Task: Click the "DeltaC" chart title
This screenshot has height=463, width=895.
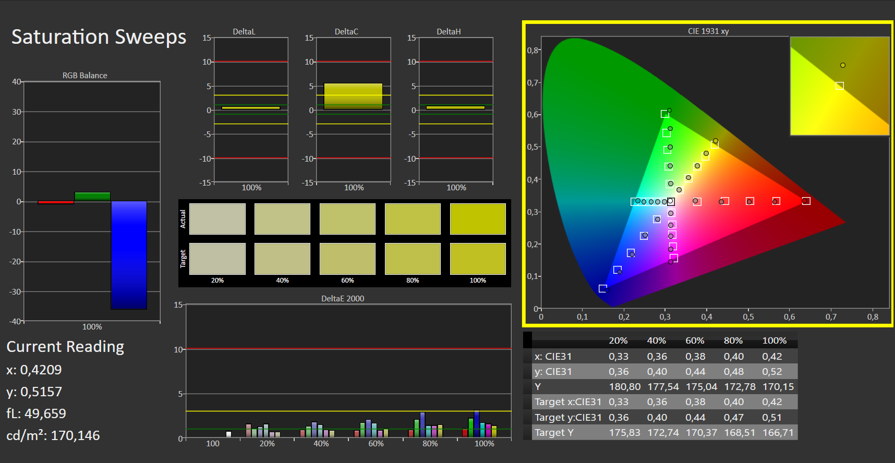Action: point(346,32)
